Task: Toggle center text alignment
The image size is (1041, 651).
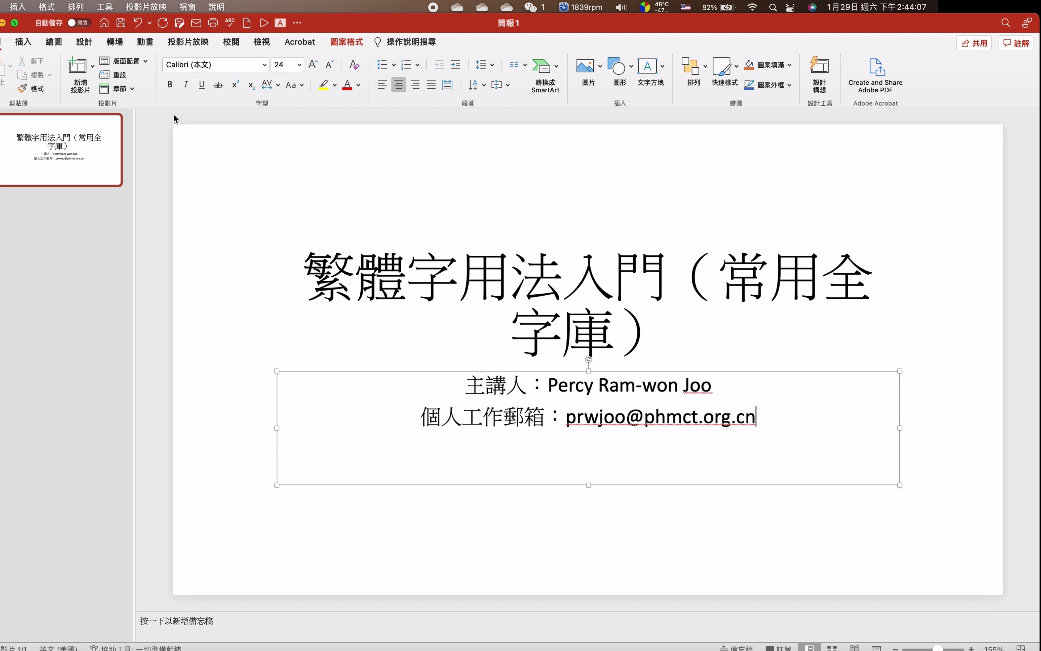Action: coord(399,85)
